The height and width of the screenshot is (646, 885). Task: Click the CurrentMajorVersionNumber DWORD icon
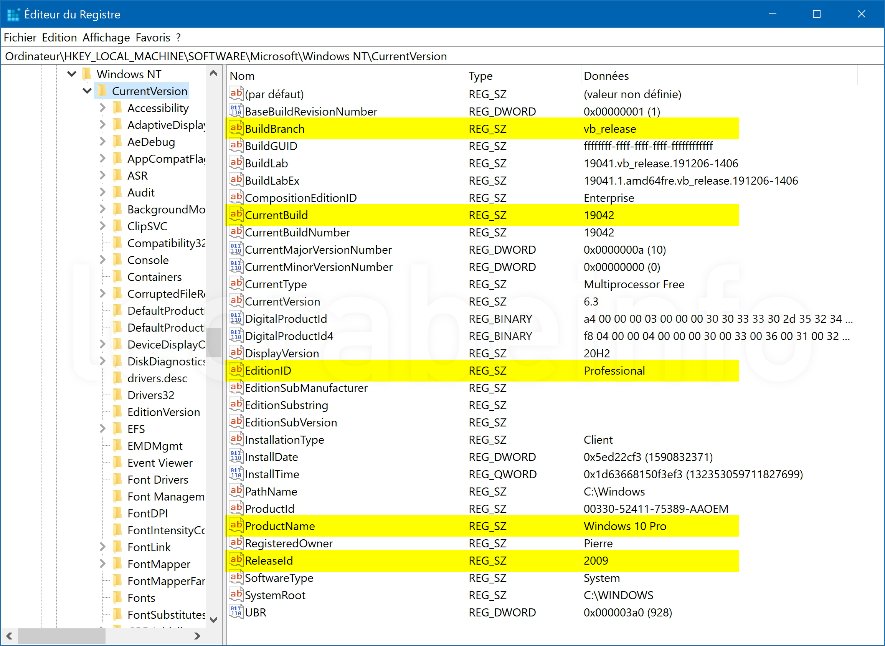[236, 249]
